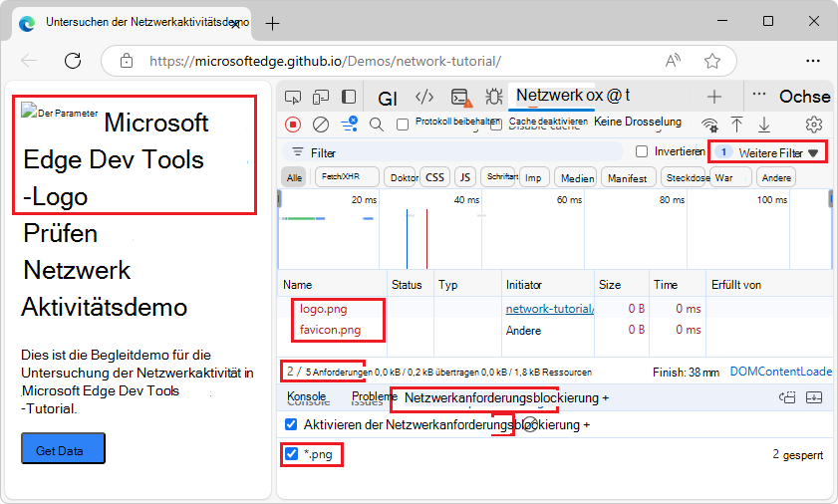Expand Weitere Filter dropdown
Screen dimensions: 838x504
[x=767, y=152]
